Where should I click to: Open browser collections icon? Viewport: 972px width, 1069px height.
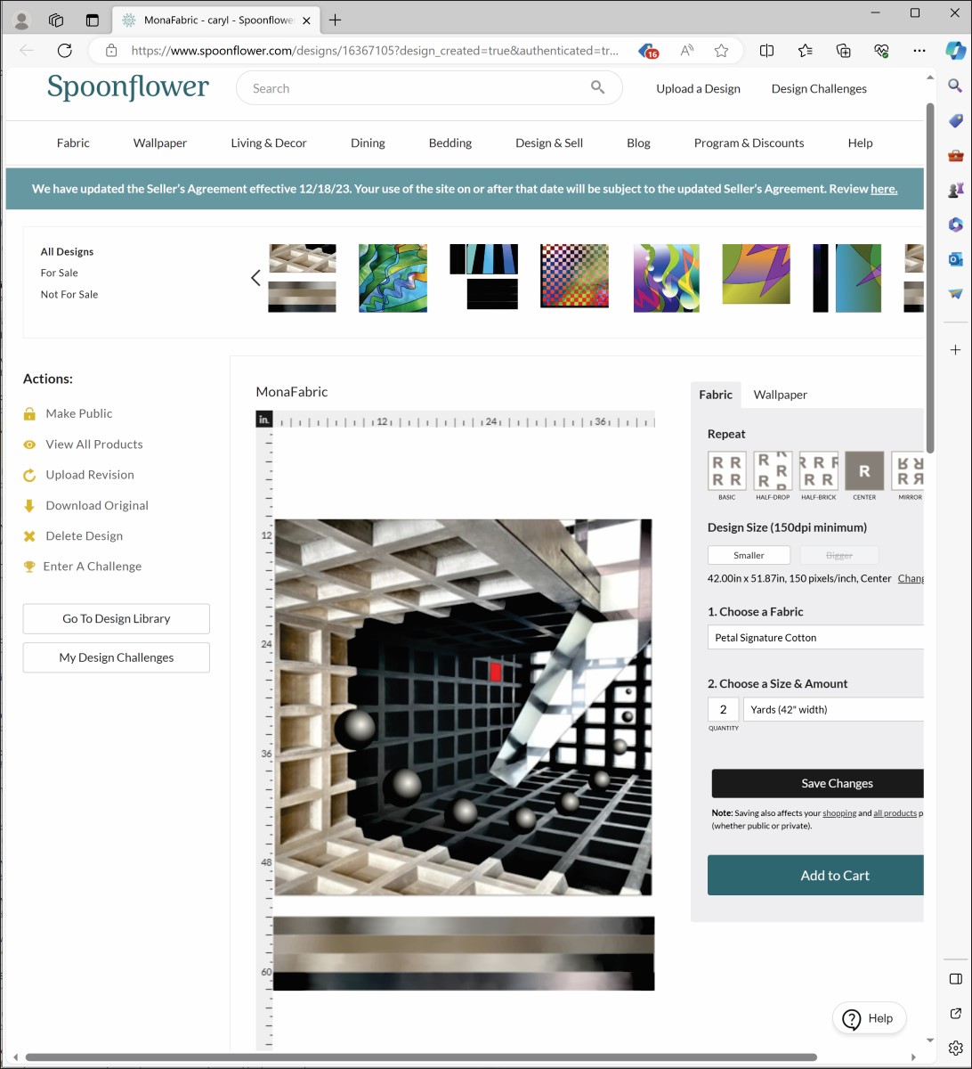(x=844, y=51)
